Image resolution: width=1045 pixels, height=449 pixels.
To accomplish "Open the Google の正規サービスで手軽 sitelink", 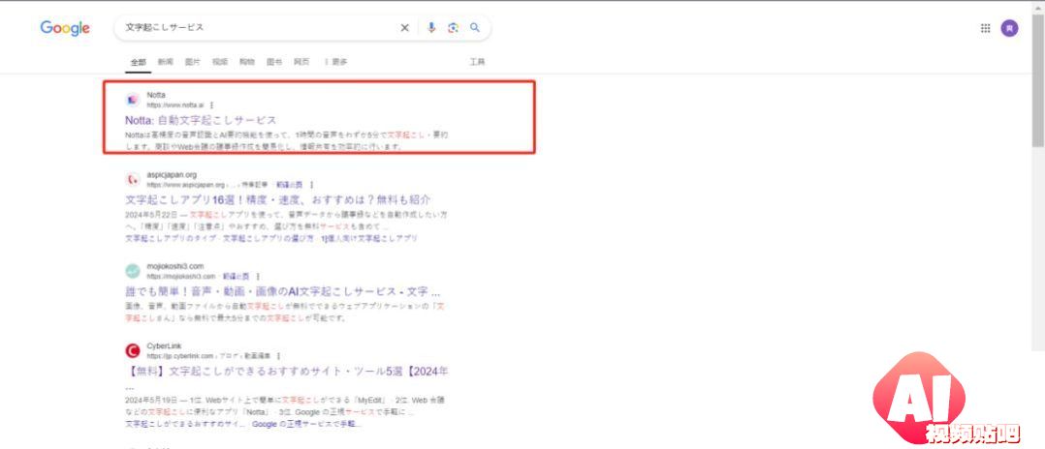I will (x=308, y=424).
